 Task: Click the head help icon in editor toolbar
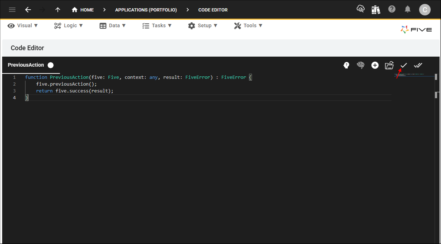coord(346,65)
